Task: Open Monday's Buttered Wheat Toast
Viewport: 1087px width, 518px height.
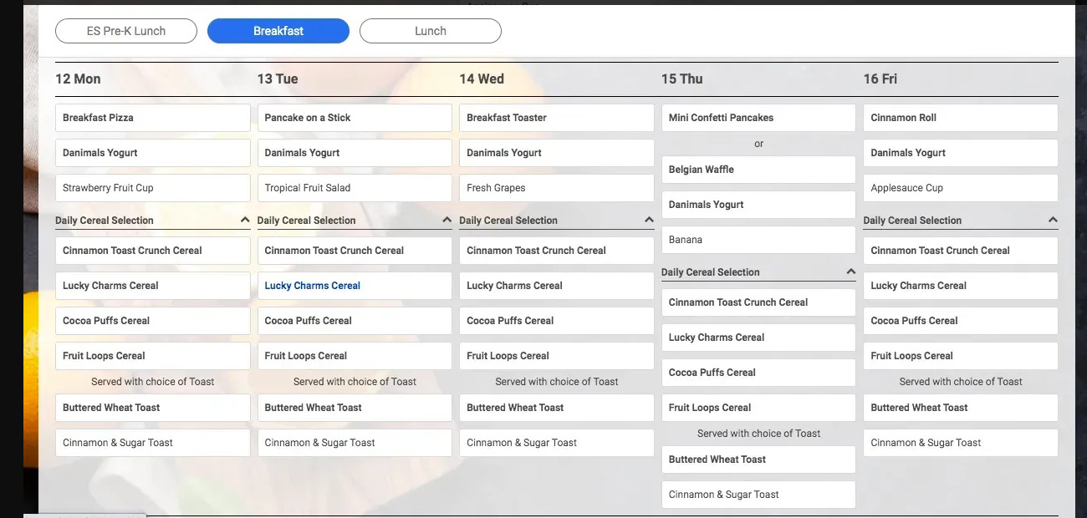Action: [x=153, y=408]
